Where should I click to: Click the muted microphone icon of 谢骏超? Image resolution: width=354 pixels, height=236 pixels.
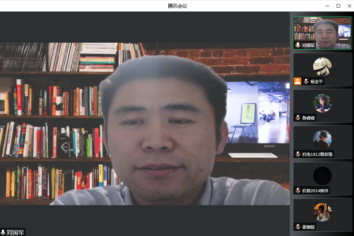298,227
